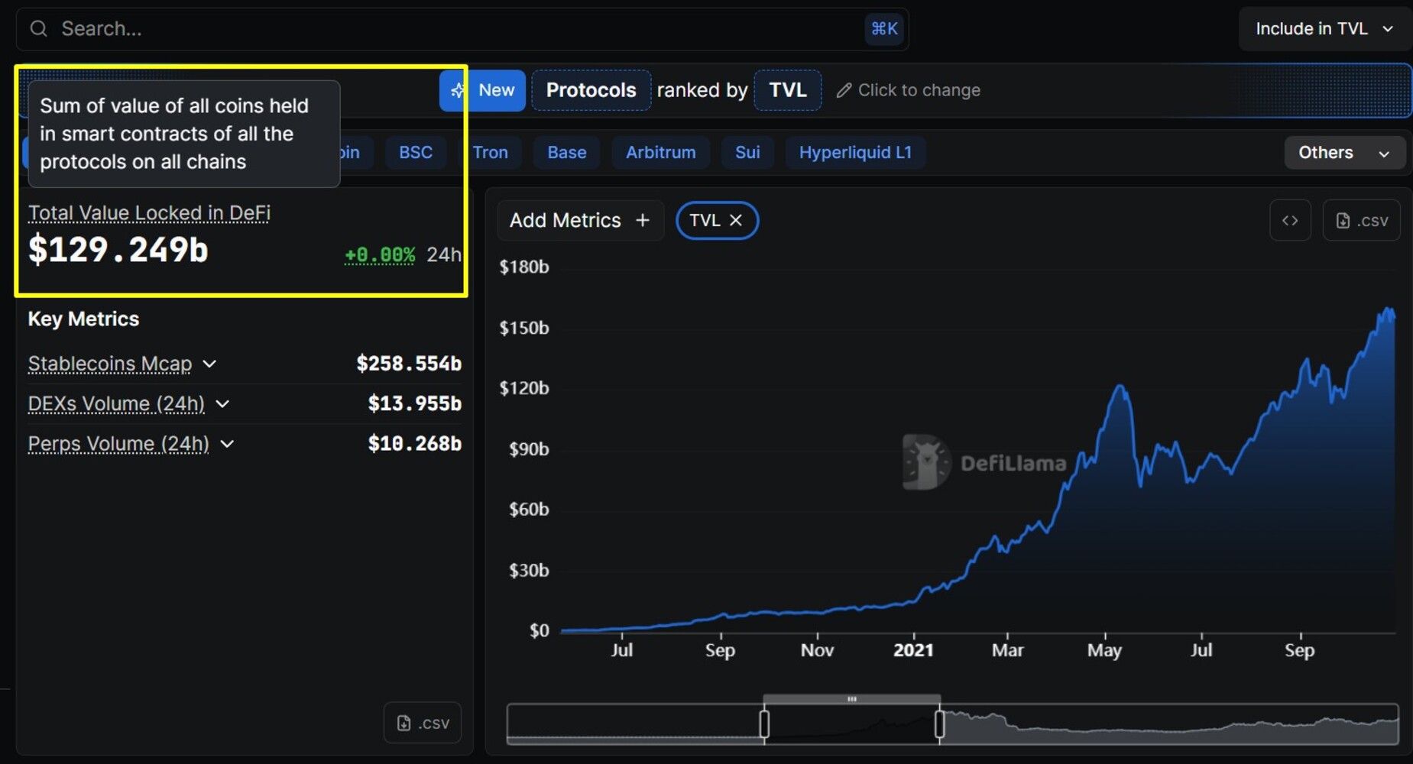1413x764 pixels.
Task: Select the Hyperliquid L1 chain tab
Action: 855,152
